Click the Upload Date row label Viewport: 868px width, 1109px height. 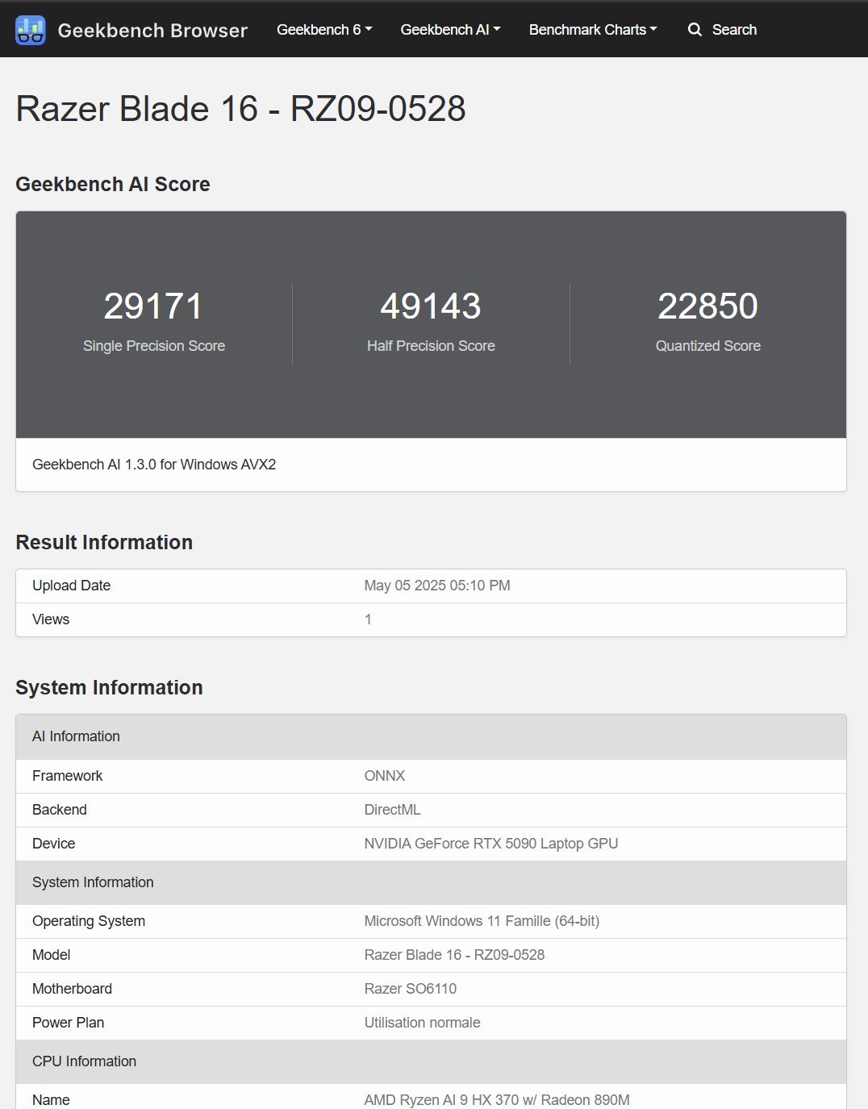(x=71, y=586)
